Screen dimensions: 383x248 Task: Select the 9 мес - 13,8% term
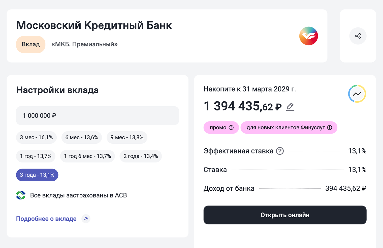click(x=127, y=137)
